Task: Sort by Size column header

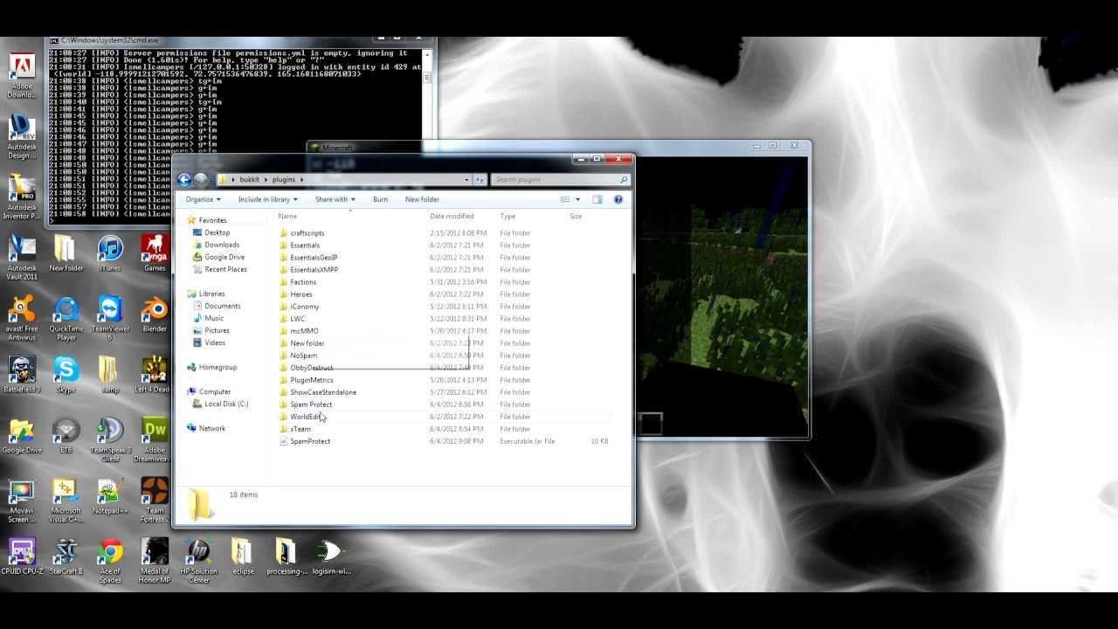Action: click(576, 216)
